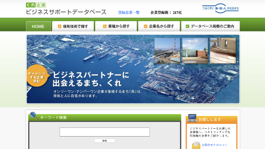Click orange arrow icon on 業種から探す
The image size is (265, 149).
[x=105, y=26]
